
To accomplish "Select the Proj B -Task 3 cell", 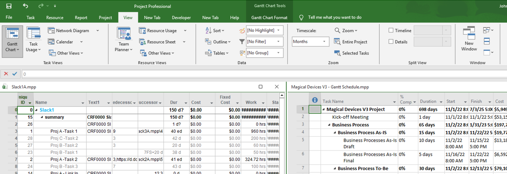I will click(x=64, y=166).
